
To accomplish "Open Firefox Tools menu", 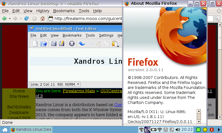I will click(x=84, y=11).
